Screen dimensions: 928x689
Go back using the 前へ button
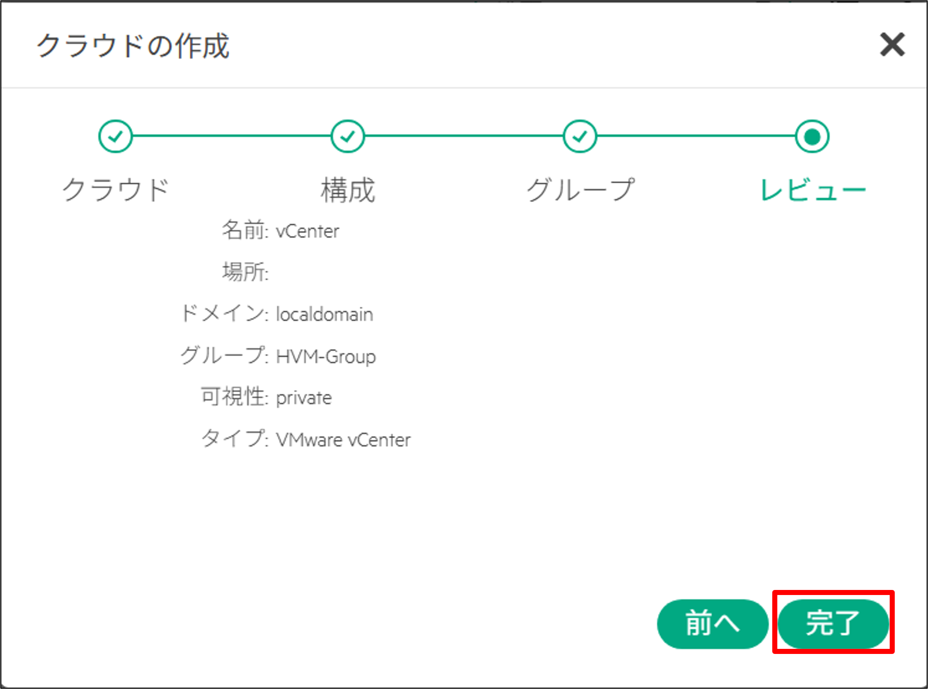coord(713,624)
